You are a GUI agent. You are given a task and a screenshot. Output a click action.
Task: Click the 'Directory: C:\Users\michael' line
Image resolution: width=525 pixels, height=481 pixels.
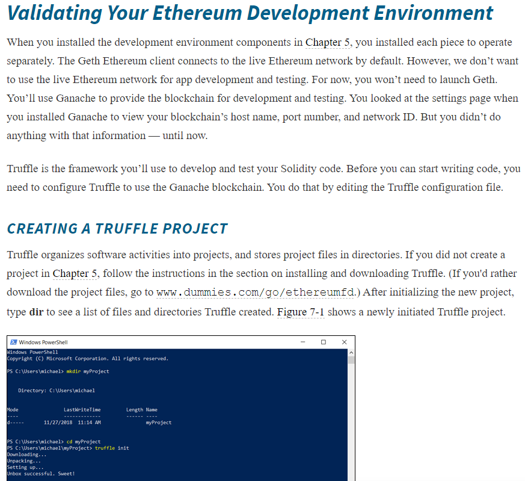tap(57, 391)
